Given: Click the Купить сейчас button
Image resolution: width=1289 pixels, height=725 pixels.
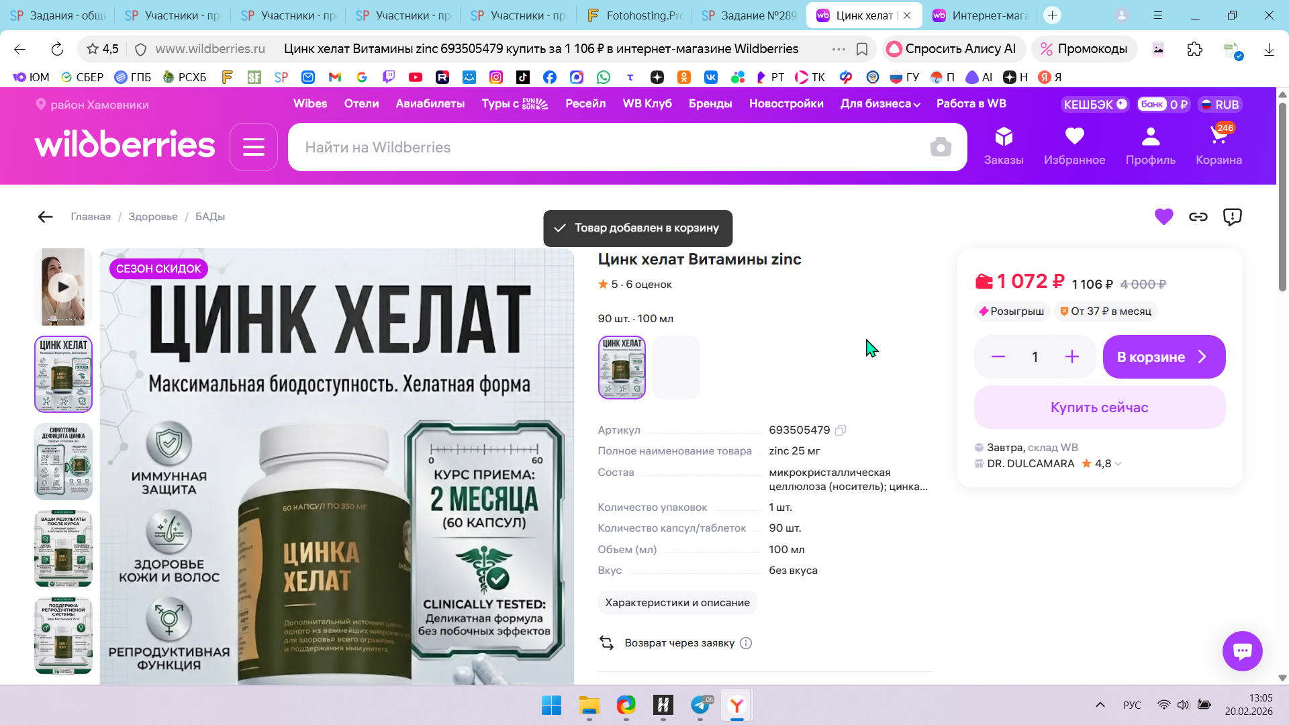Looking at the screenshot, I should click(x=1099, y=407).
